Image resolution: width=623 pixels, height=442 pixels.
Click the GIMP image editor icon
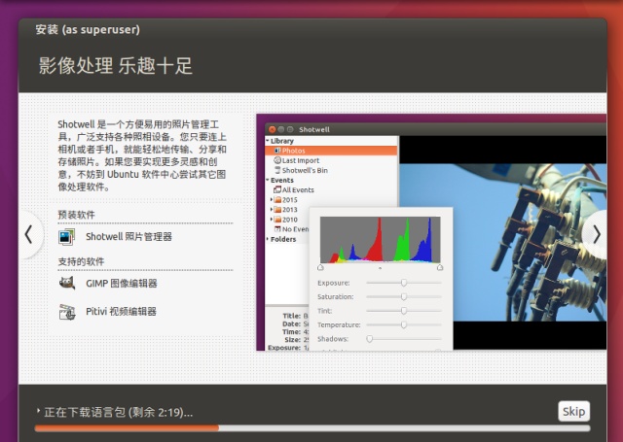67,283
